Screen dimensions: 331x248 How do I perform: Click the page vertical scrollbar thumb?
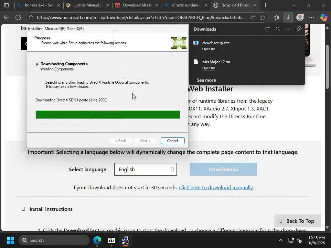click(x=327, y=67)
